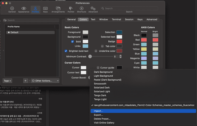Enable the Tab color checkbox
This screenshot has height=126, width=197.
[x=102, y=46]
